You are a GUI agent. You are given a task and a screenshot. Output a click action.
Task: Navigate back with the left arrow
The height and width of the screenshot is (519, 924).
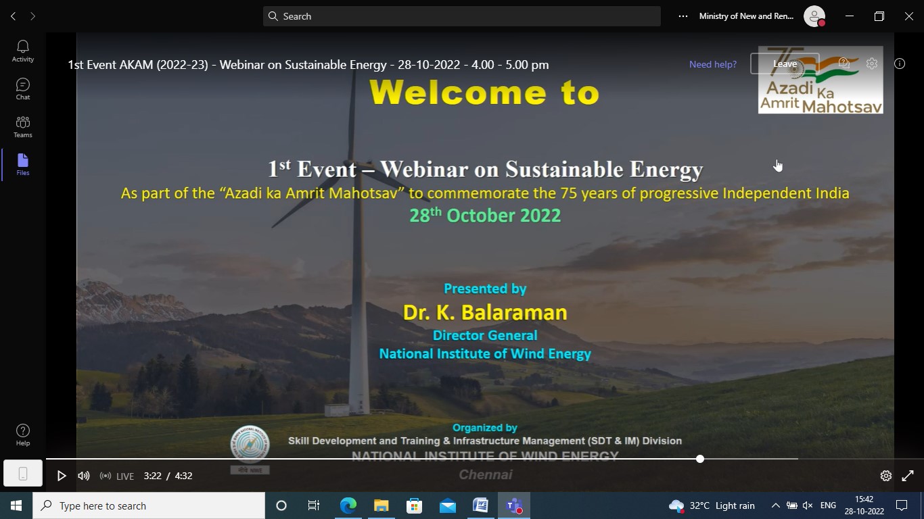(x=13, y=16)
